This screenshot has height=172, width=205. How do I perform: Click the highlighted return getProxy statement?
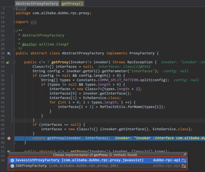71,138
